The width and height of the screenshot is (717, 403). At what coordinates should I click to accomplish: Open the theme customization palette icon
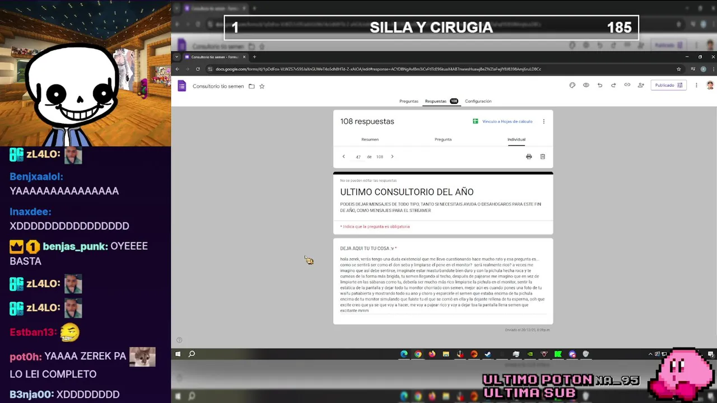pos(572,85)
